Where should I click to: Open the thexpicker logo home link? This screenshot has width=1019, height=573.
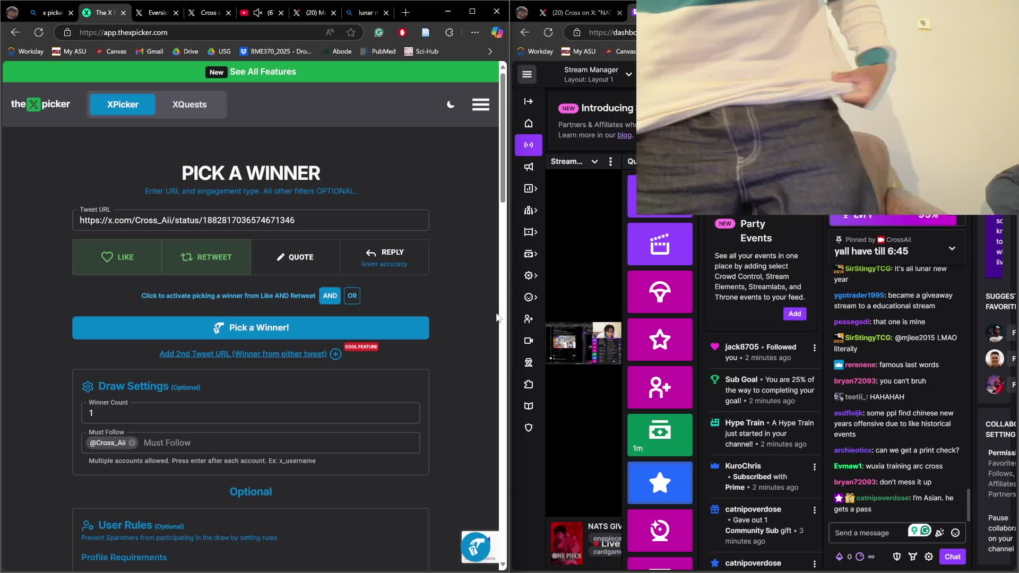(40, 105)
